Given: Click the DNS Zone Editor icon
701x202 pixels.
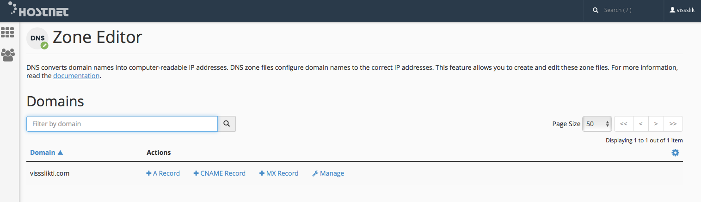Looking at the screenshot, I should point(37,39).
